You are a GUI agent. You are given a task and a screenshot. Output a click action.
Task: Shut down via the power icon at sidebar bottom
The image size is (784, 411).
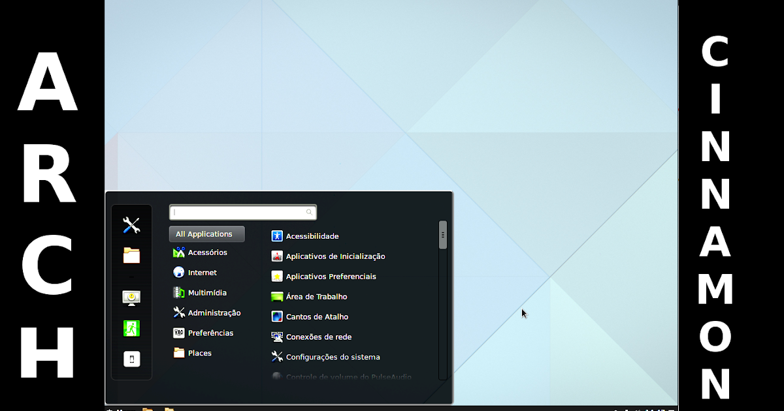point(131,359)
